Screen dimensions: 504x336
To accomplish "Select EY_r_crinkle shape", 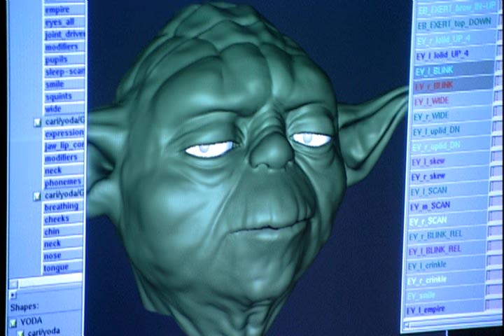I will click(445, 280).
